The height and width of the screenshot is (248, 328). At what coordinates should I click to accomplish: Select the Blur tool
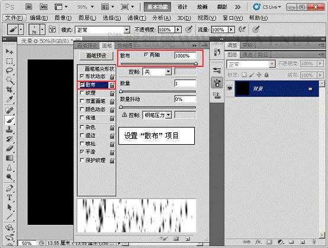(9, 167)
